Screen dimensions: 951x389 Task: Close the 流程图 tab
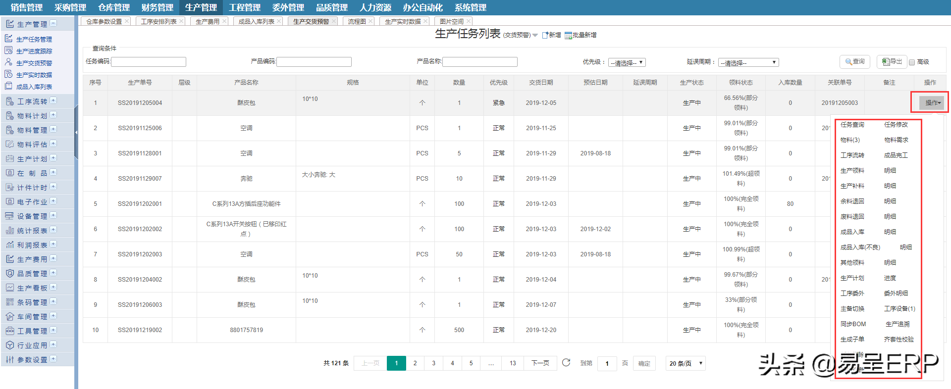pos(371,21)
